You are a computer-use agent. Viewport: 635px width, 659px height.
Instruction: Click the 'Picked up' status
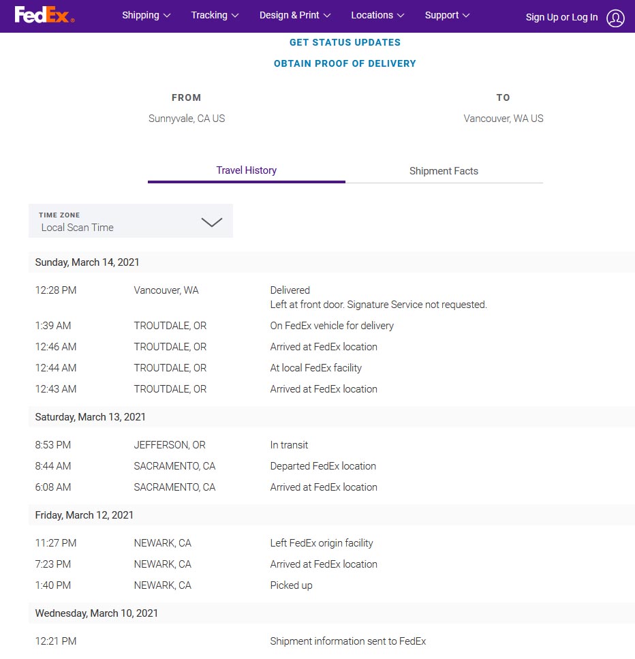tap(291, 585)
